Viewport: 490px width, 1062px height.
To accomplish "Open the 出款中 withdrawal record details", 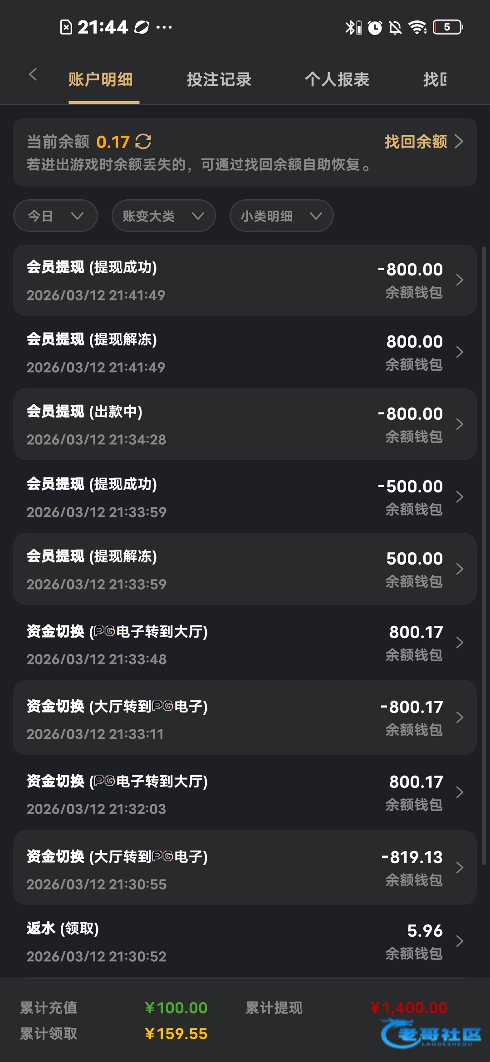I will coord(245,424).
